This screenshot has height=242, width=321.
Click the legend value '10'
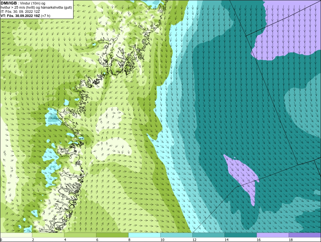[x=162, y=240]
